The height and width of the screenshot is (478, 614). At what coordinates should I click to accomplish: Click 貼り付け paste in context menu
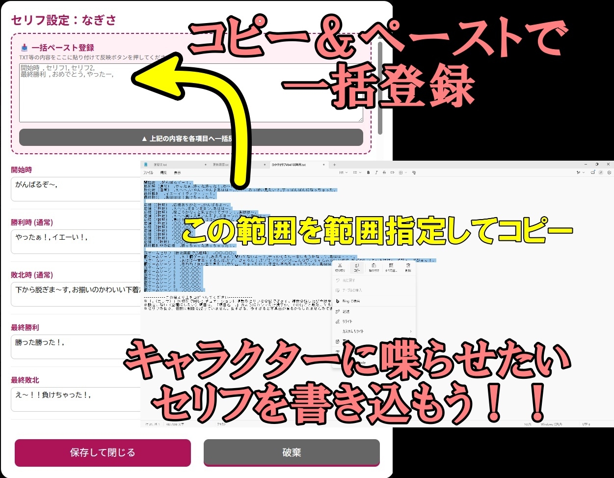(374, 267)
